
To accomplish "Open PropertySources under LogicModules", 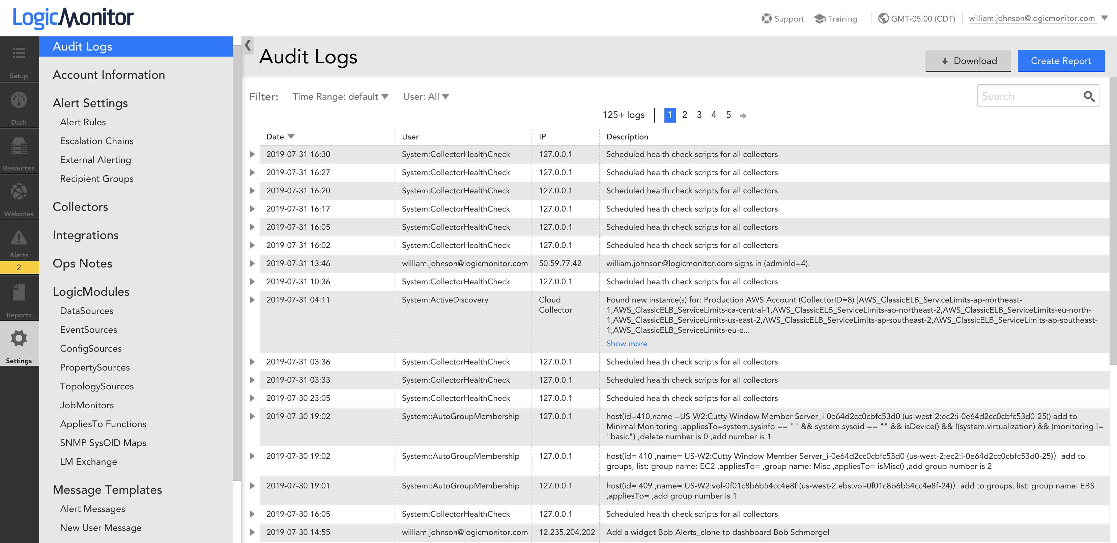I will (94, 368).
